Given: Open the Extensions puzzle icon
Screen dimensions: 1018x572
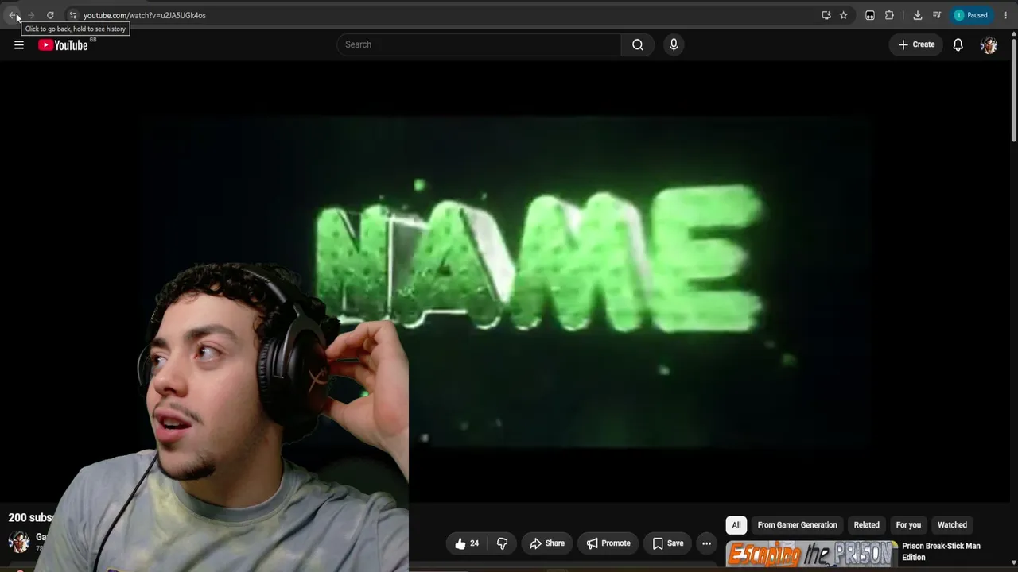Looking at the screenshot, I should pyautogui.click(x=889, y=15).
